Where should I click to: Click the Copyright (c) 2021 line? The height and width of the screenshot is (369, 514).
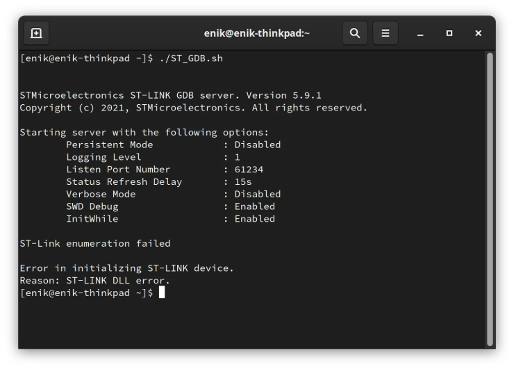click(x=193, y=108)
